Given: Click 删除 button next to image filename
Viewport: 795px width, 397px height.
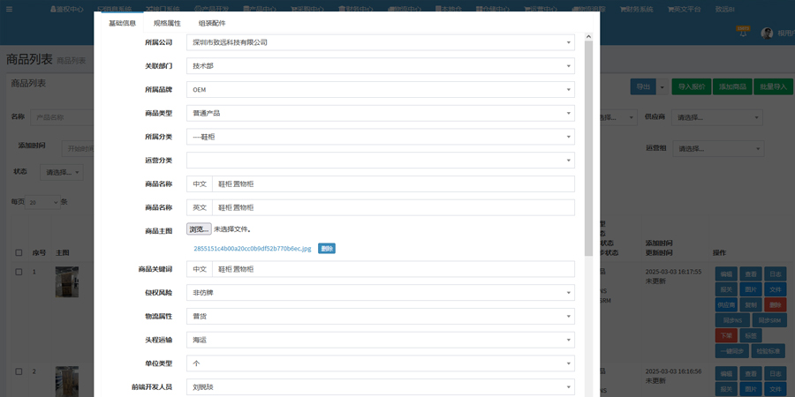Looking at the screenshot, I should click(327, 249).
